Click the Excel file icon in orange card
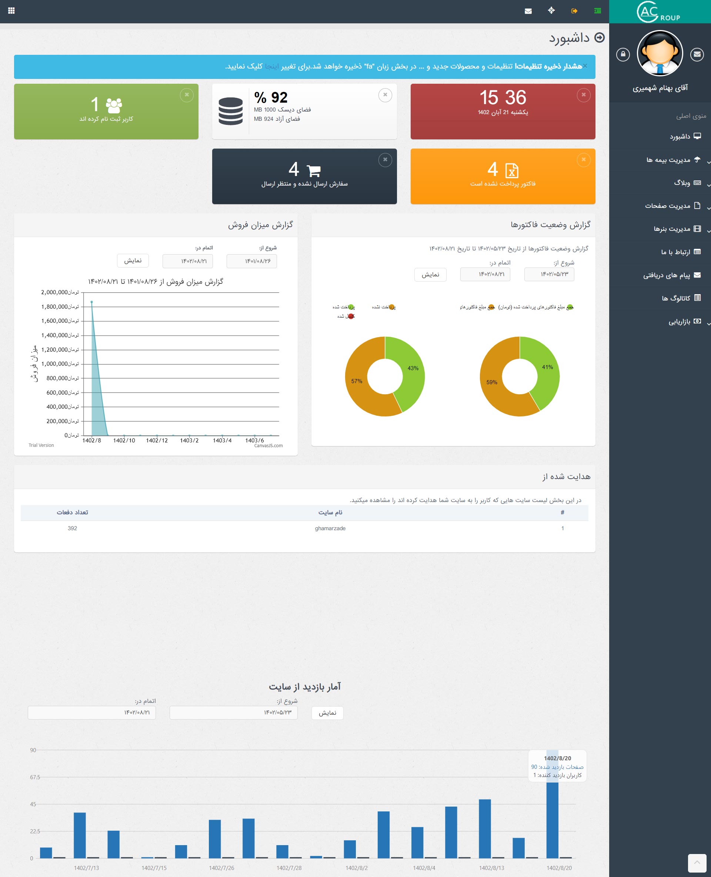 point(511,170)
